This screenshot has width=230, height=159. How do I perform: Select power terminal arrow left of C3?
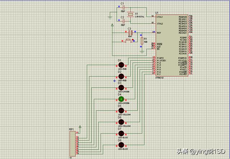[112, 25]
